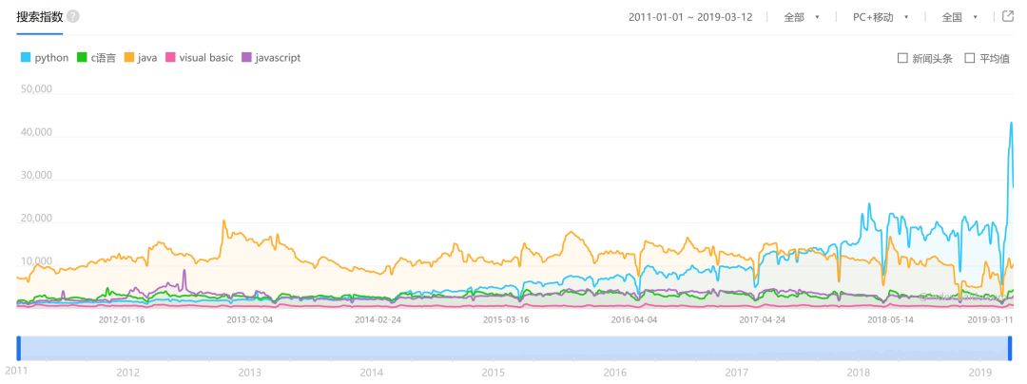The image size is (1027, 384).
Task: Open the PC+移动 device dropdown
Action: [881, 17]
